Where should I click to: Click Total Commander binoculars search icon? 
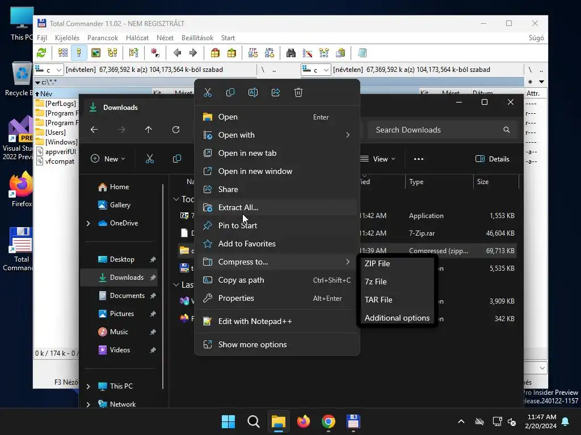tap(291, 53)
